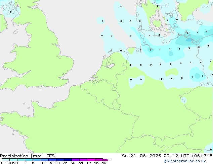Click legend scale label '35'
The width and height of the screenshot is (213, 164).
(x=81, y=163)
